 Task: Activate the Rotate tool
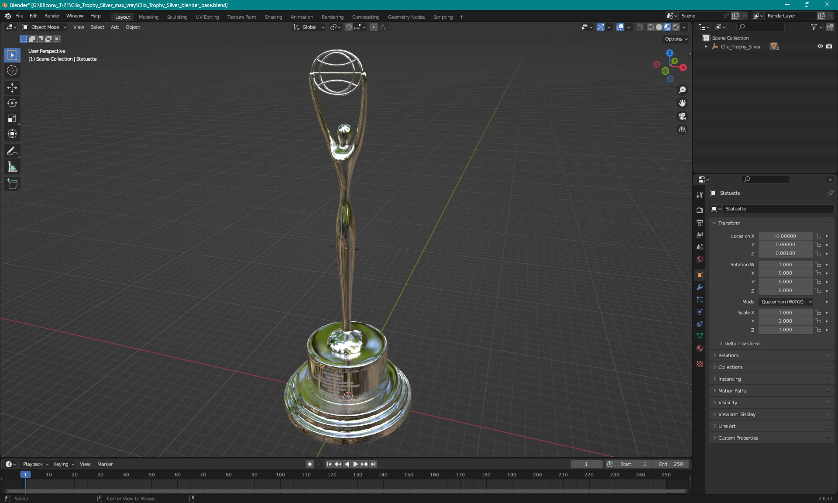click(x=12, y=103)
